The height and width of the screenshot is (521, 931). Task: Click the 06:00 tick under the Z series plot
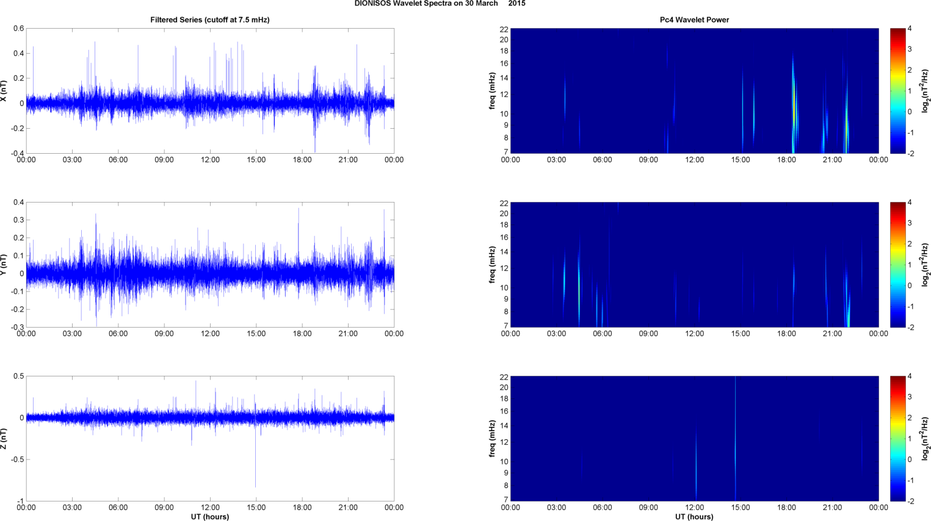click(118, 508)
